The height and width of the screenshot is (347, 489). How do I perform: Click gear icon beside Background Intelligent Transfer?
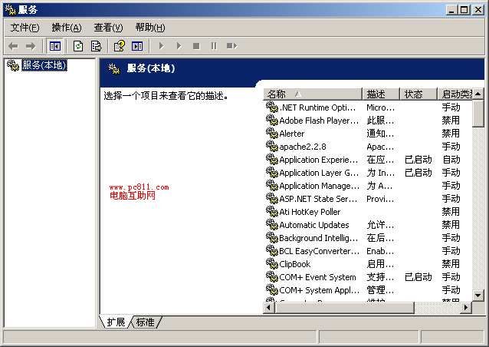271,238
